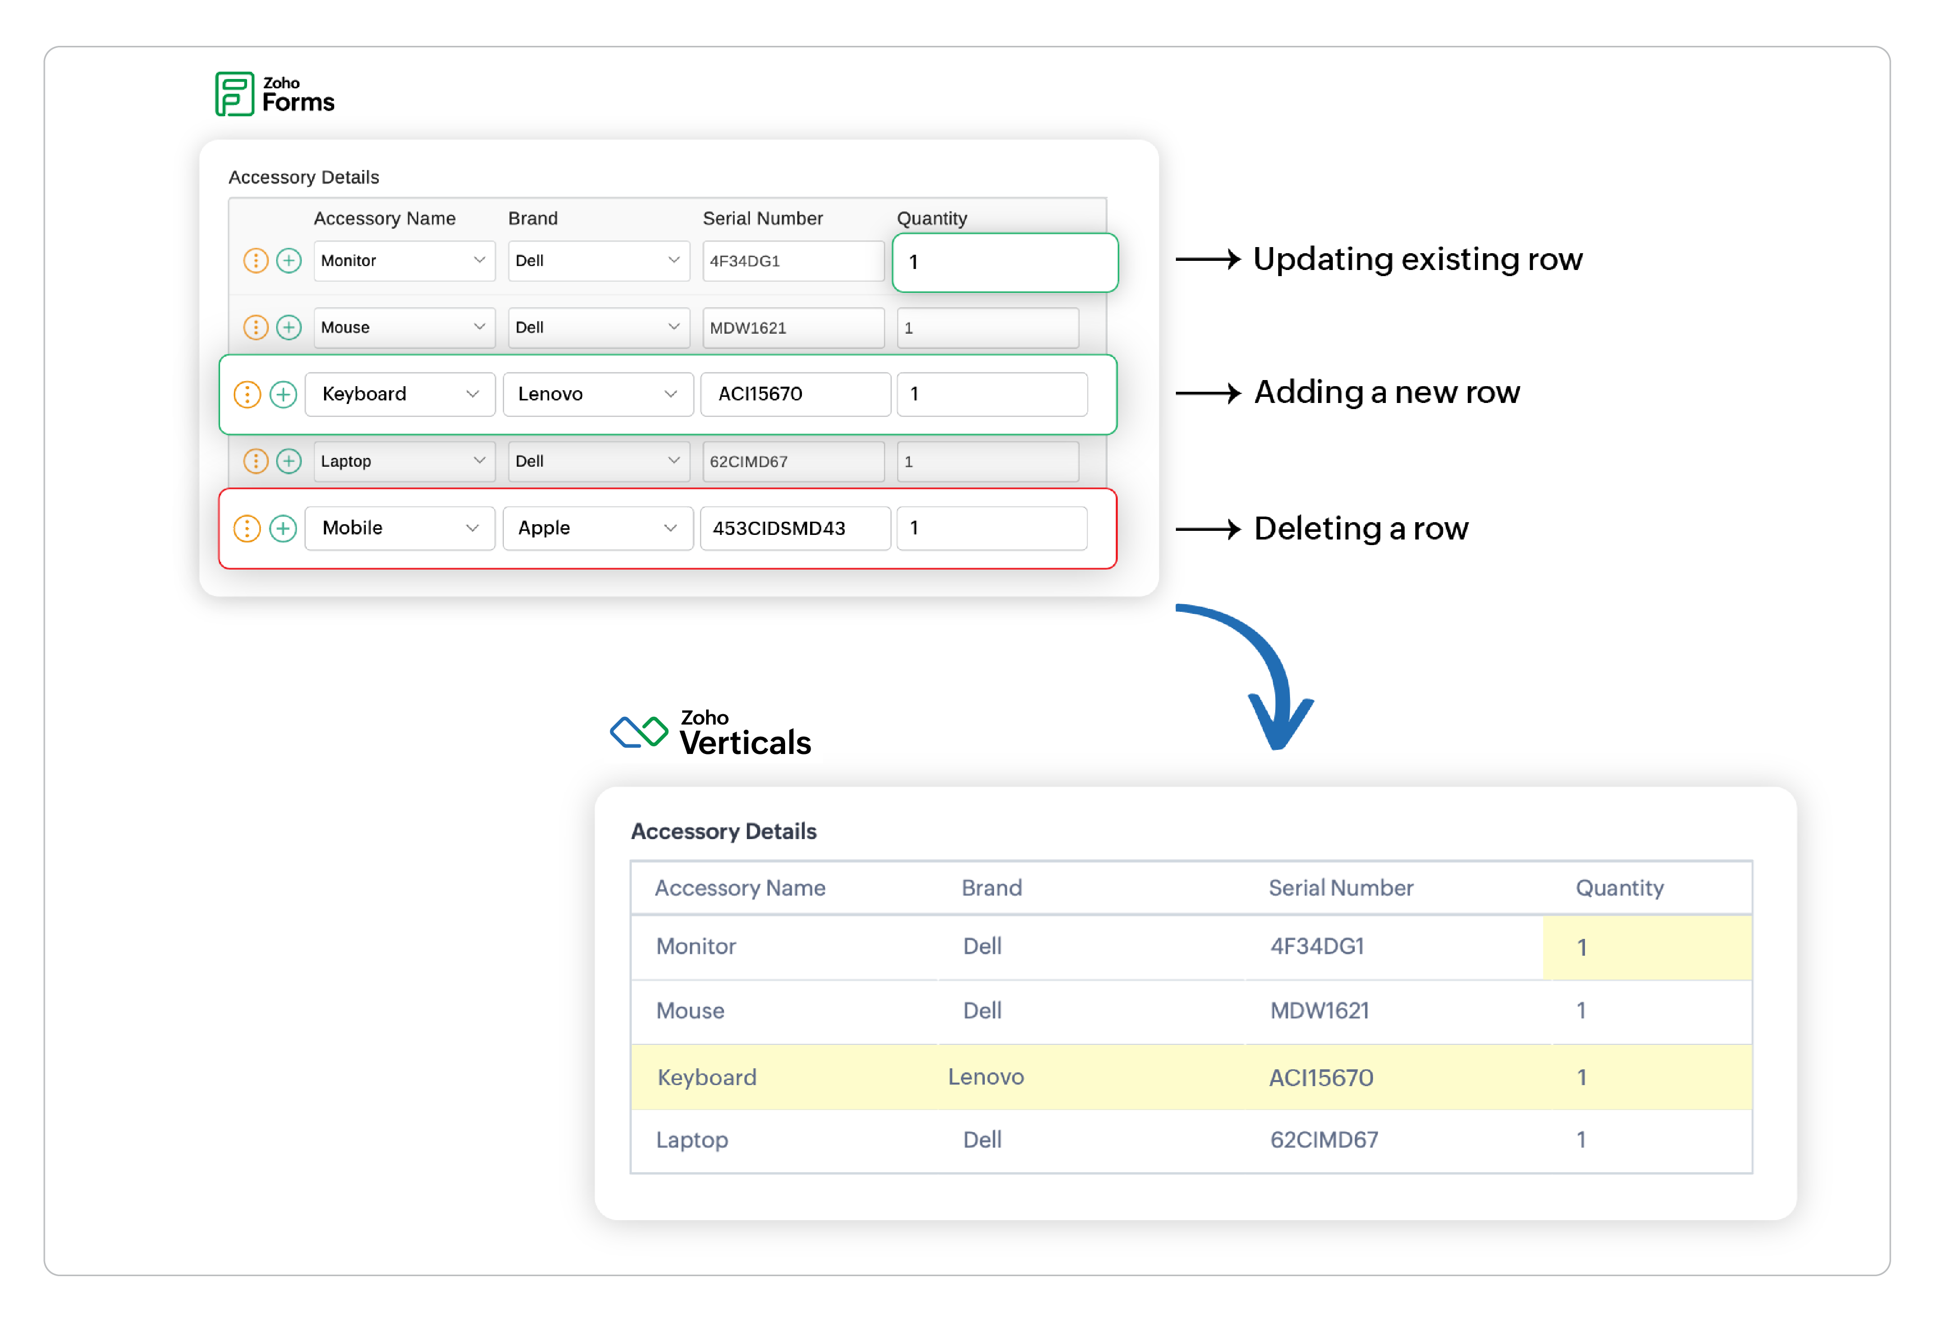Expand the Laptop accessory name dropdown

[x=404, y=461]
